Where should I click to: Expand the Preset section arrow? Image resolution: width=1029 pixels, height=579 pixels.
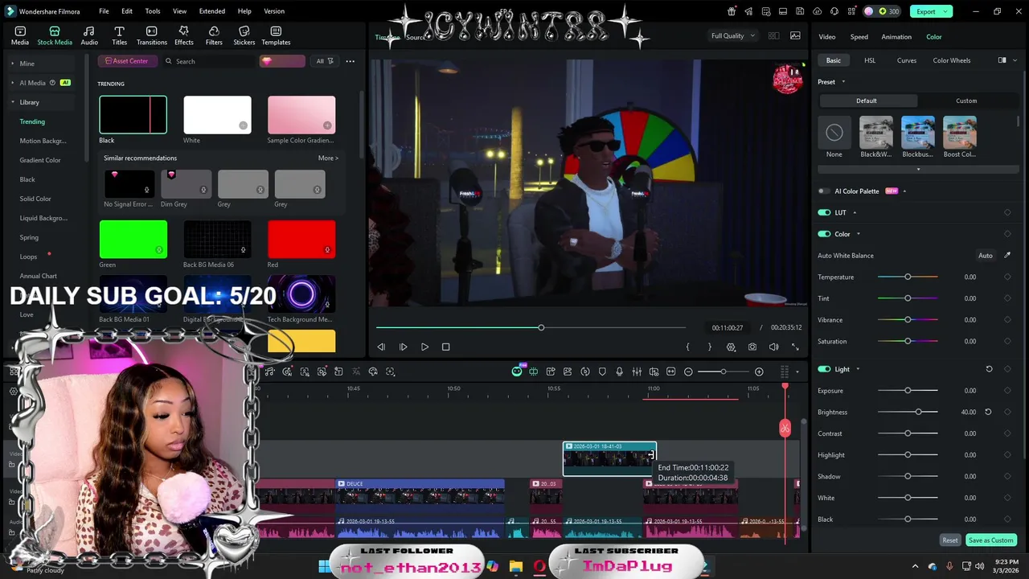point(843,82)
